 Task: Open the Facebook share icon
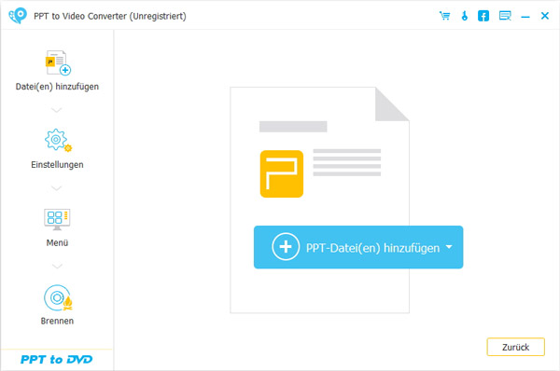[483, 16]
